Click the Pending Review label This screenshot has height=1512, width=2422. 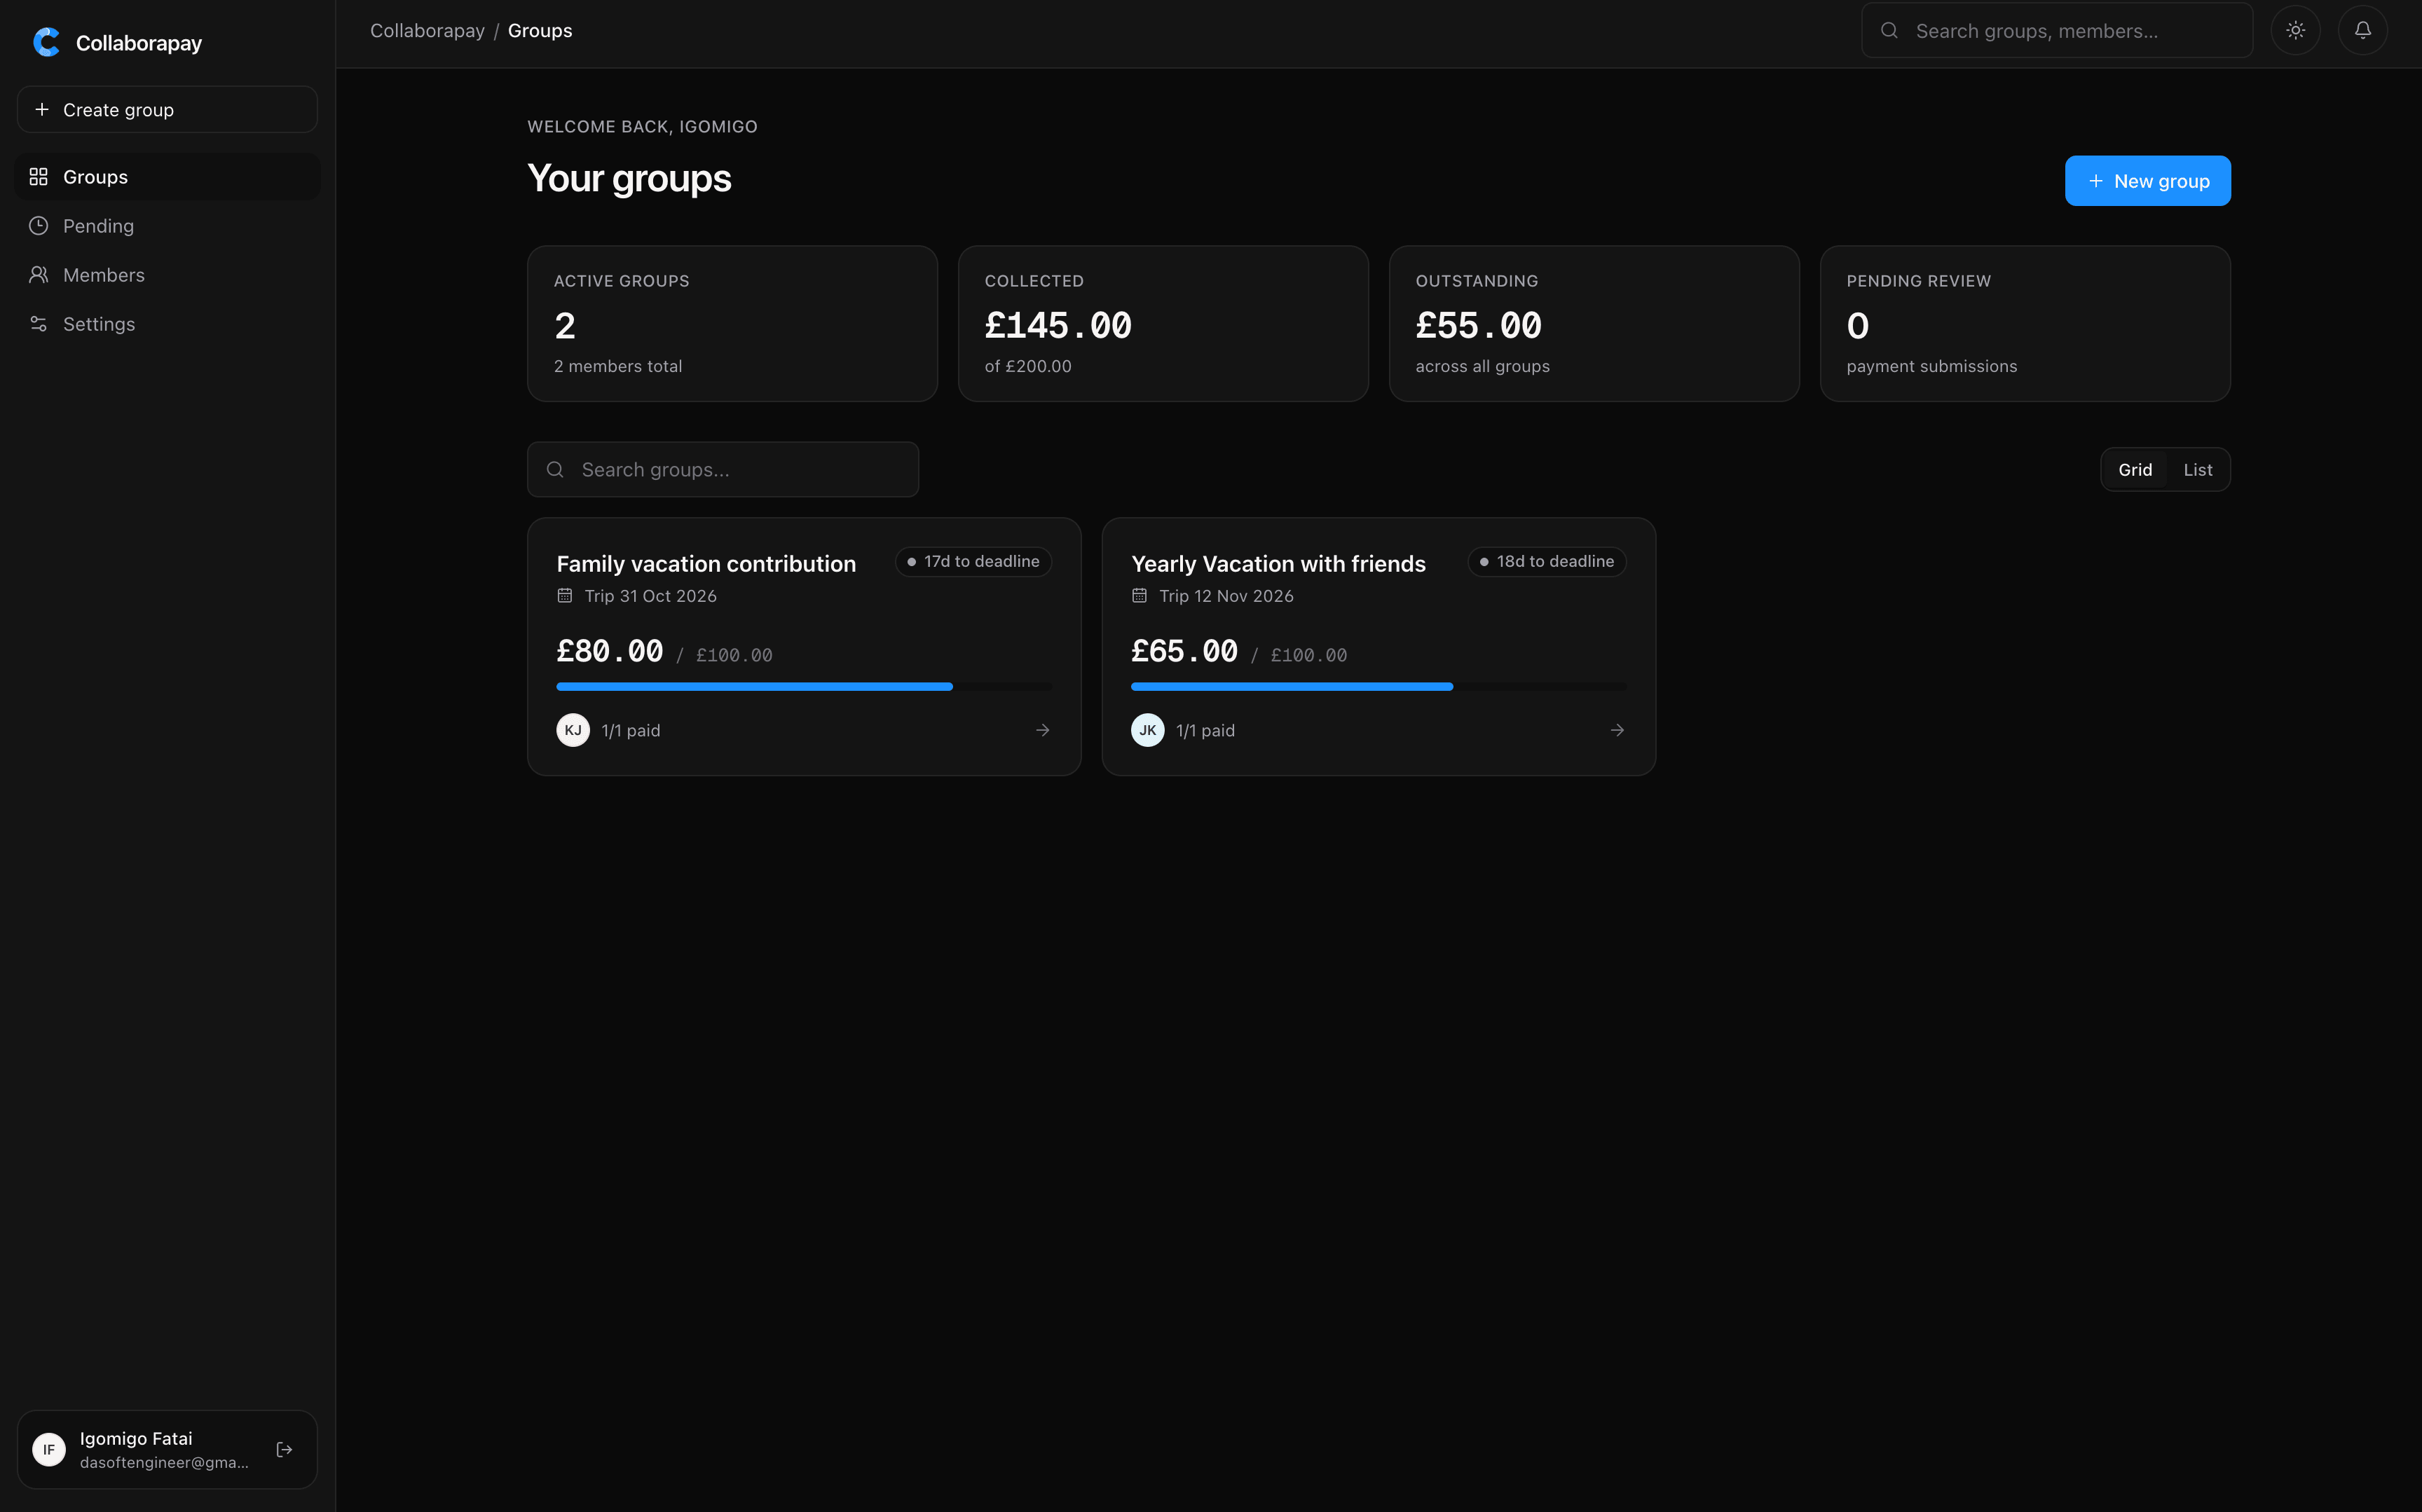tap(1918, 281)
